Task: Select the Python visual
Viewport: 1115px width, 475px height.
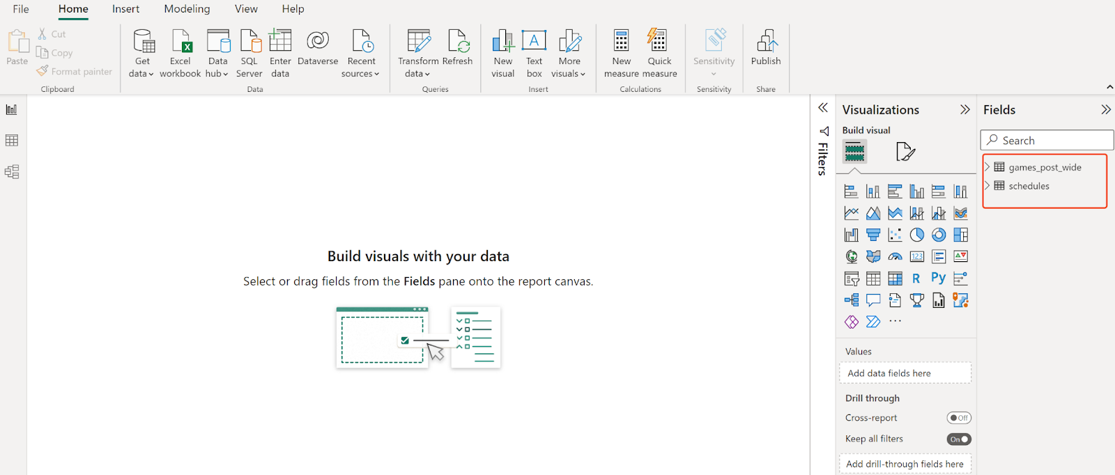Action: coord(939,278)
